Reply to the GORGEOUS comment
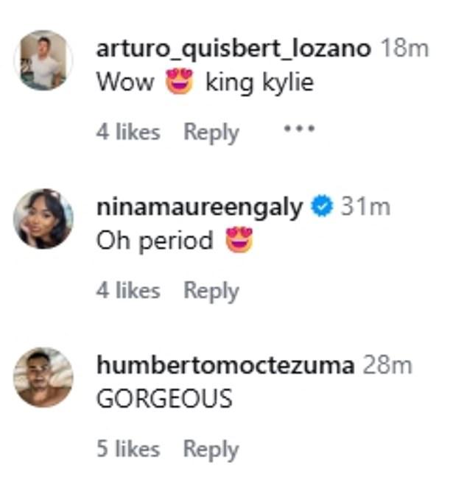467x502 pixels. click(211, 449)
